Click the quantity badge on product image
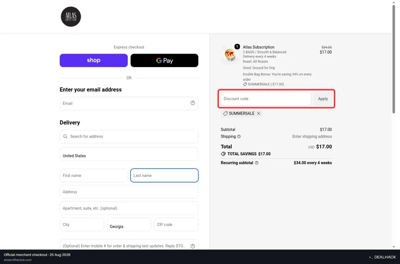 237,46
